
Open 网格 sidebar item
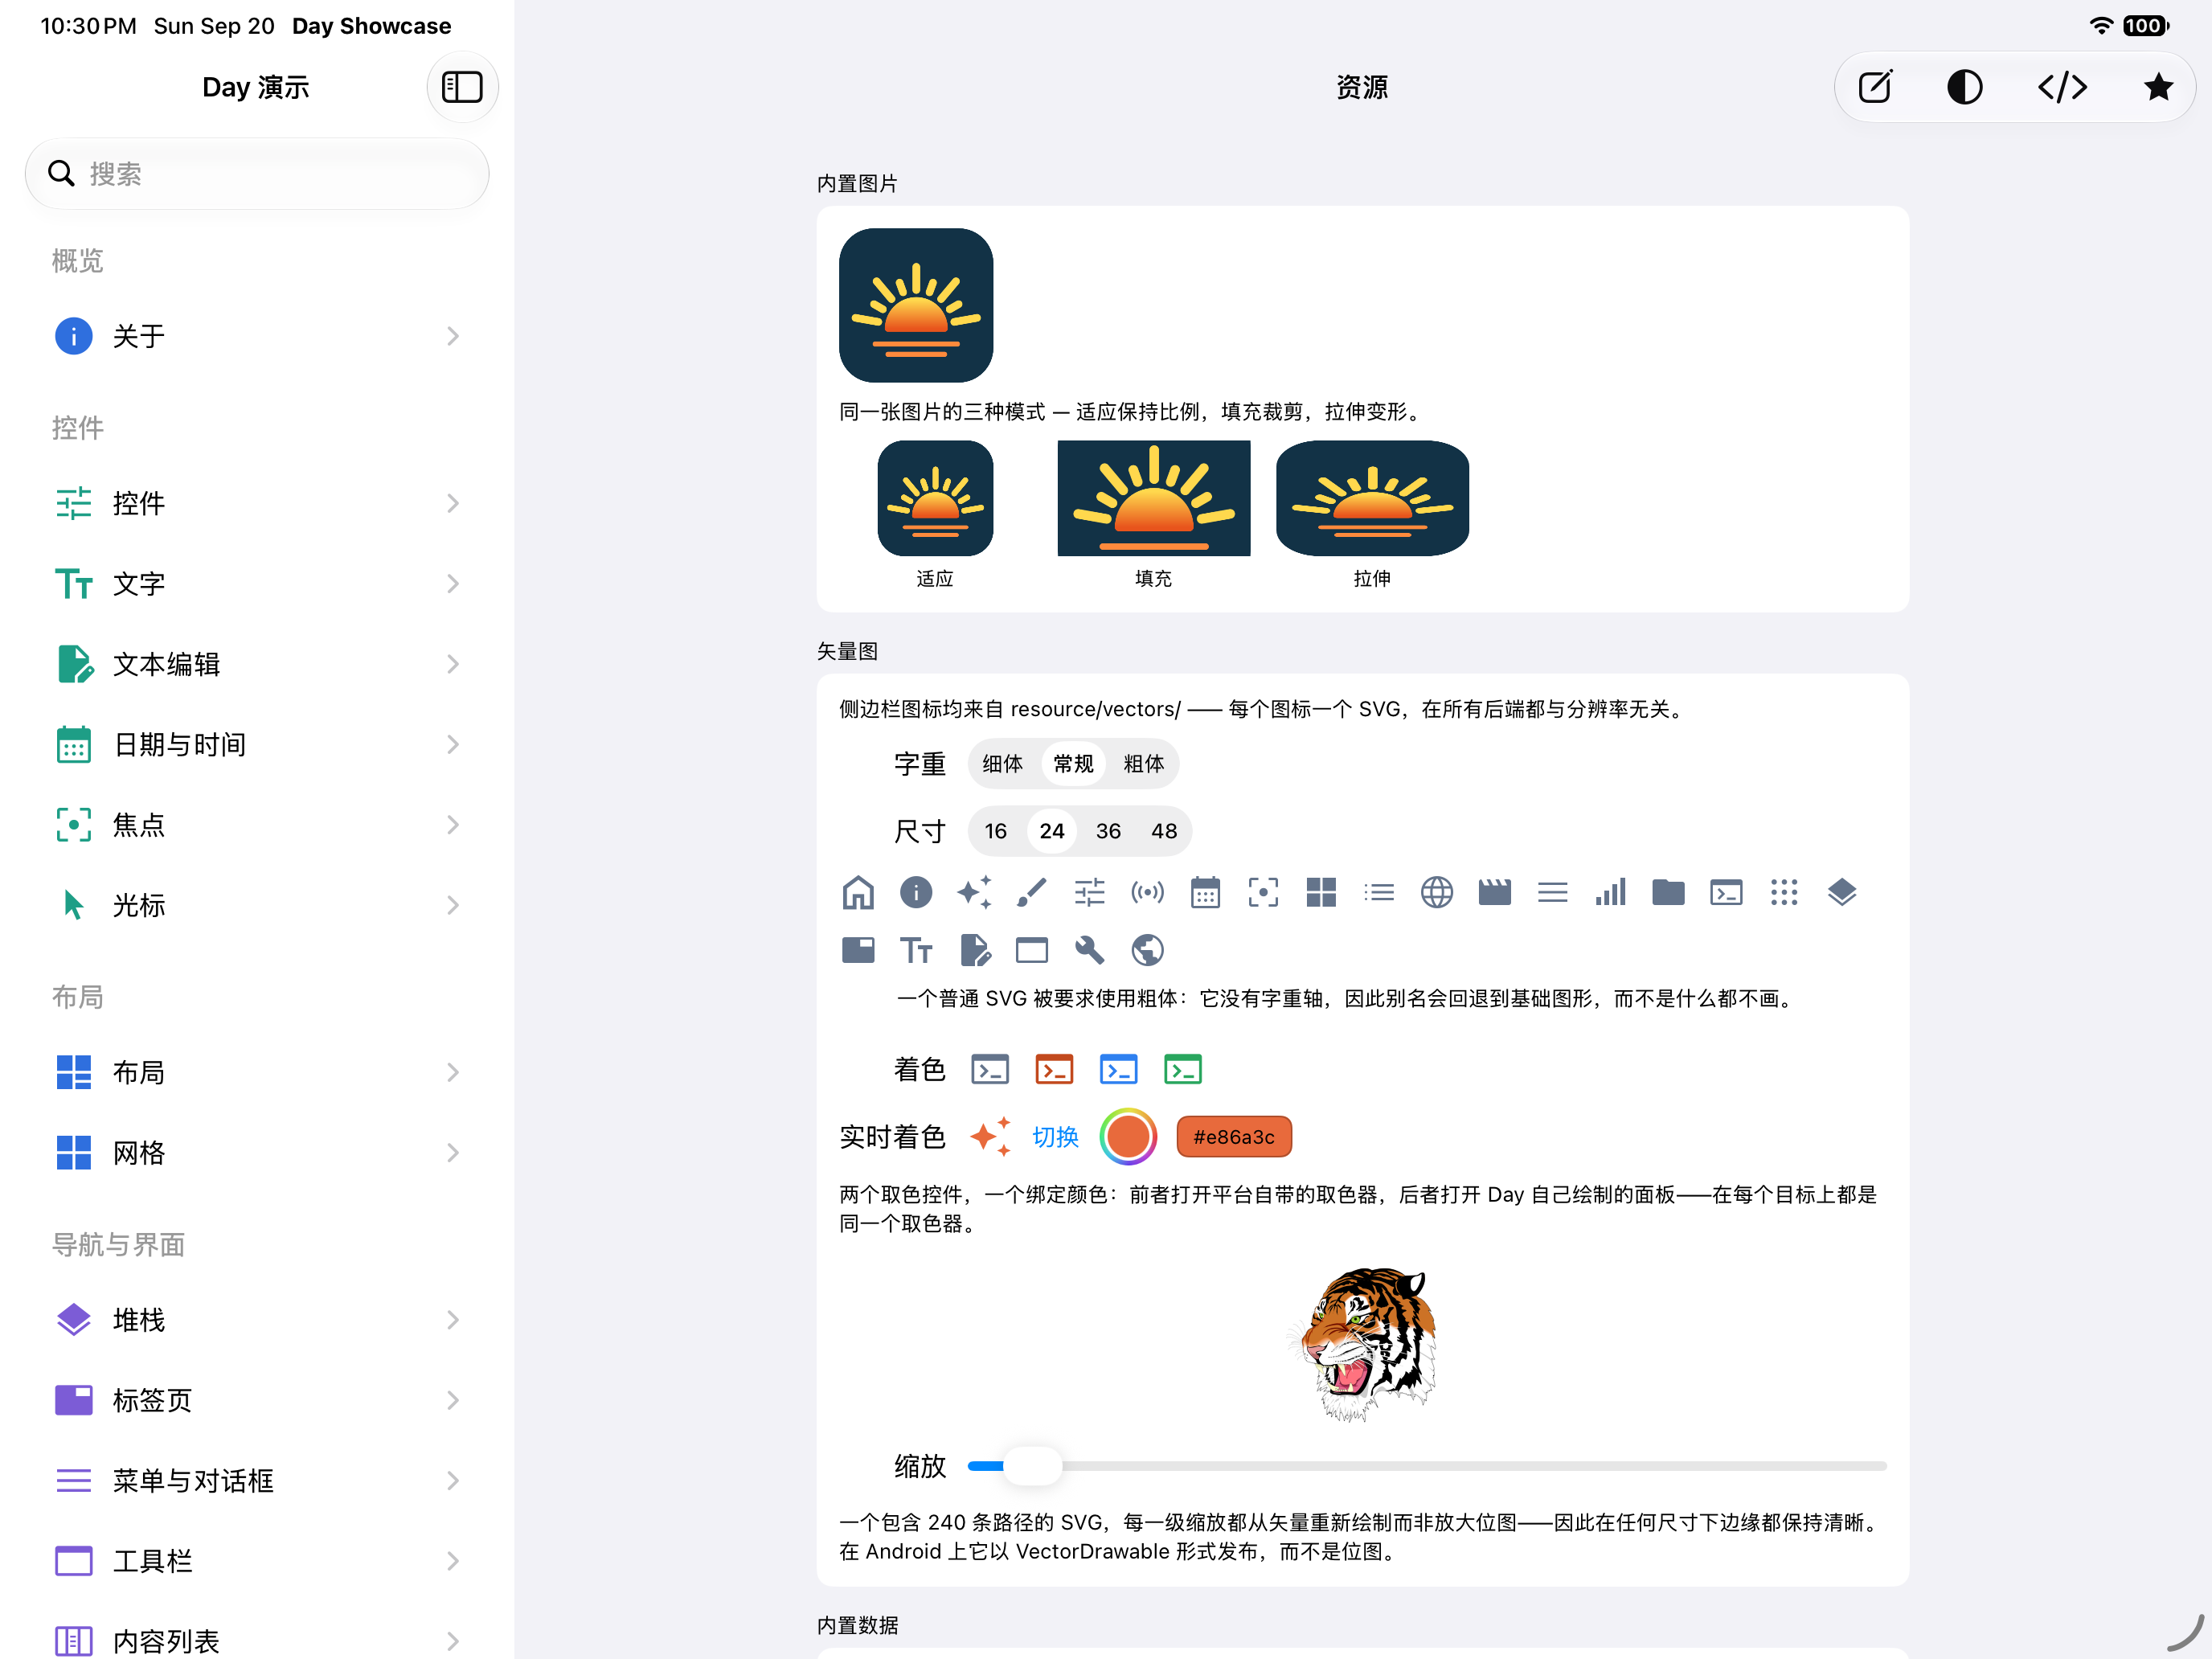click(x=257, y=1153)
